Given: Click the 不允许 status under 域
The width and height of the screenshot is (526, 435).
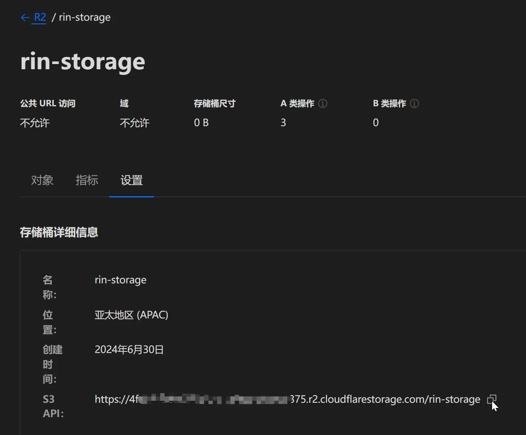Looking at the screenshot, I should [x=134, y=123].
